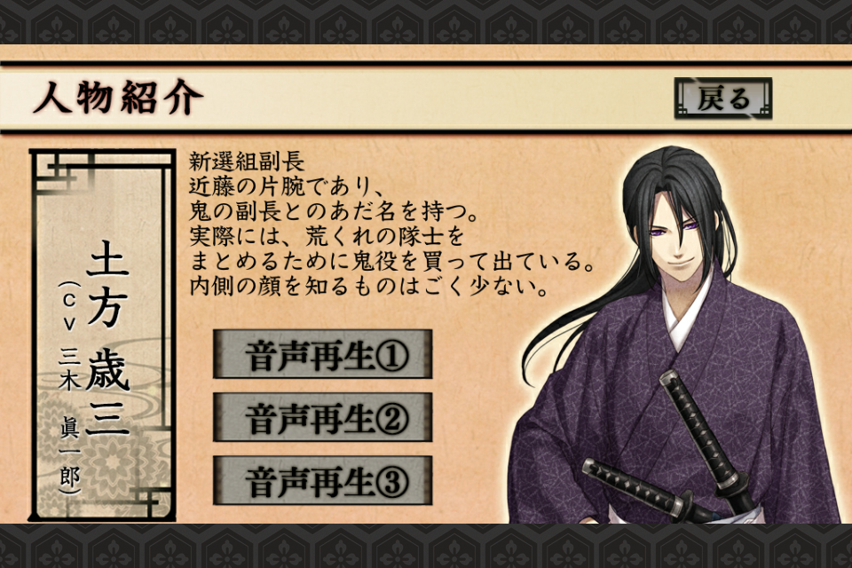Click the bottom hexagon-pattern banner
Viewport: 852px width, 568px height.
426,546
